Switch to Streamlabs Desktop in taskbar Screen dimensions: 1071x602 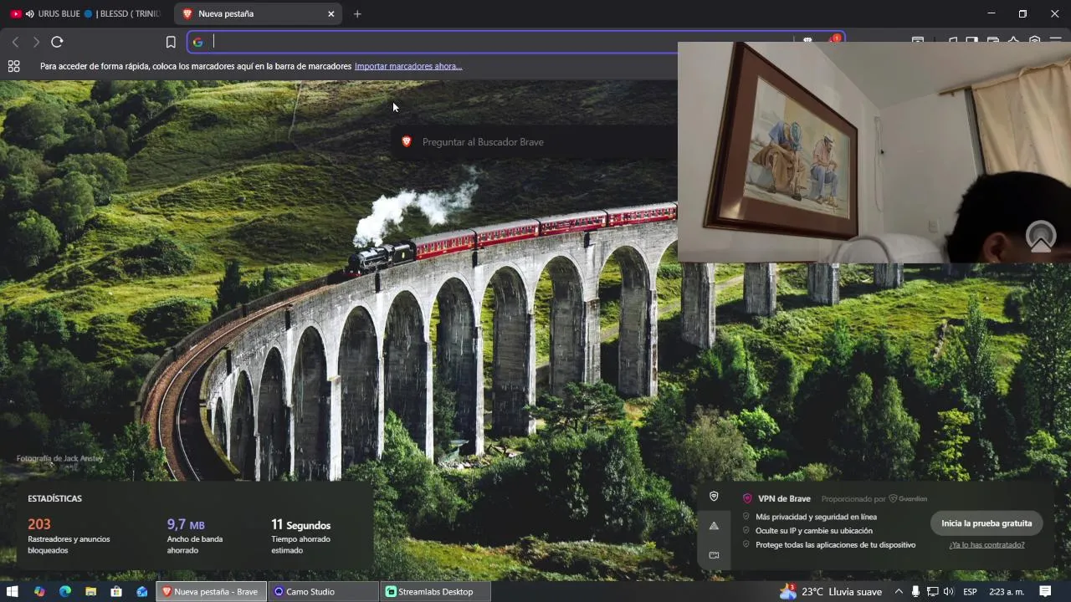pos(436,591)
